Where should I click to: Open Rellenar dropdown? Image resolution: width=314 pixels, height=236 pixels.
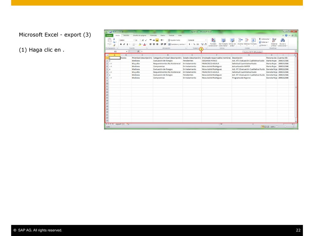pyautogui.click(x=268, y=42)
